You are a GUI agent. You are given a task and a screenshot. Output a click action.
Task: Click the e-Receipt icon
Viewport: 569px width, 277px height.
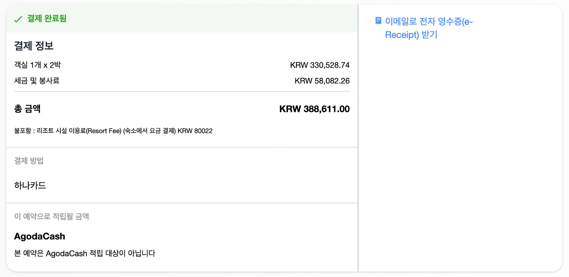[x=378, y=21]
